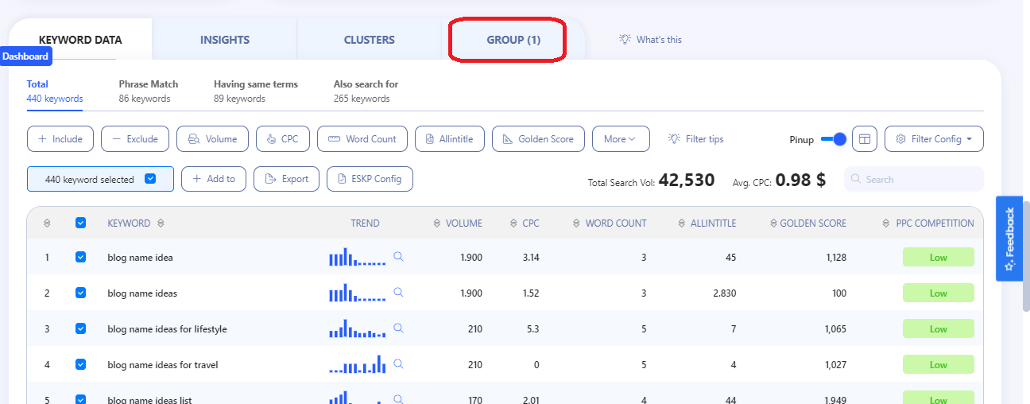Uncheck row 3 lifestyle keyword
The width and height of the screenshot is (1030, 404).
pos(80,328)
